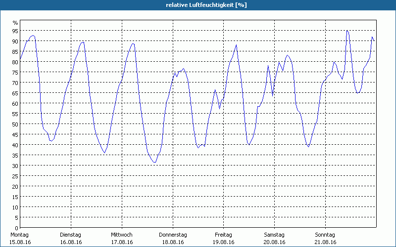Click the date 15.08.16 on x-axis
Image resolution: width=396 pixels, height=247 pixels.
tap(20, 242)
